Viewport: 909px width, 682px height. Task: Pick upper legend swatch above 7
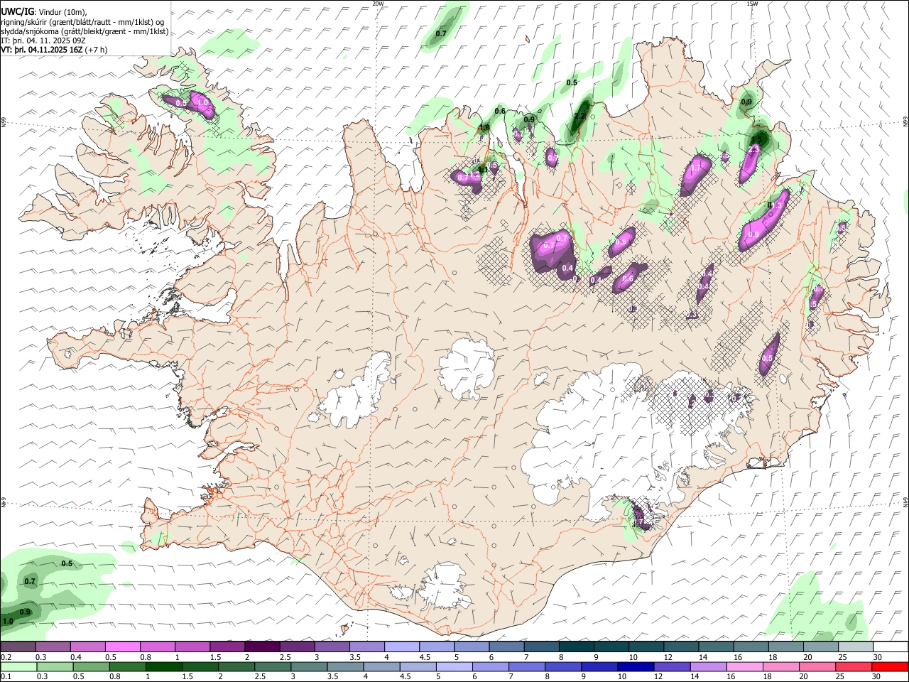coord(541,646)
